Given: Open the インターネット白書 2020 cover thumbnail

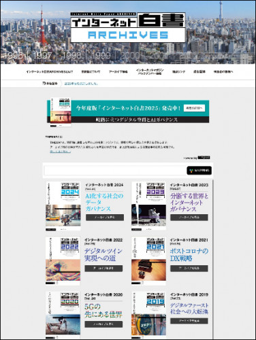Looking at the screenshot, I should 63,316.
